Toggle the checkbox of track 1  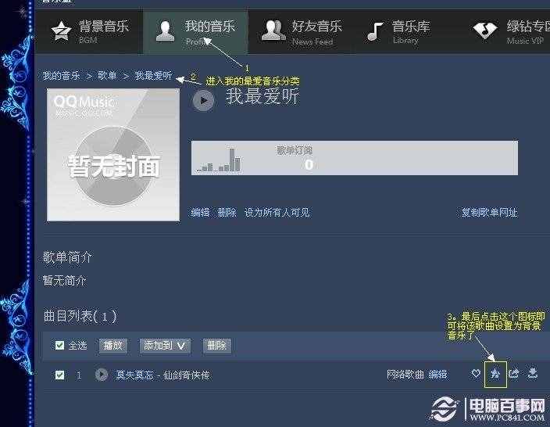(59, 375)
